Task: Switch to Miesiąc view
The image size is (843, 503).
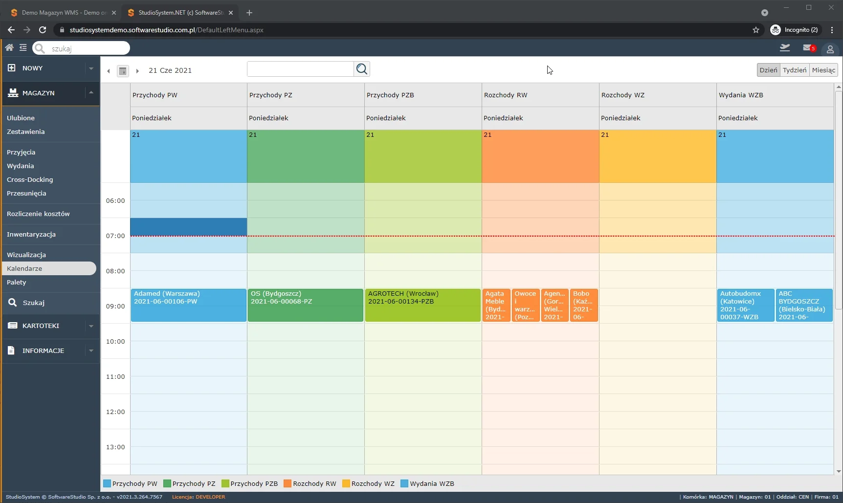Action: coord(823,70)
